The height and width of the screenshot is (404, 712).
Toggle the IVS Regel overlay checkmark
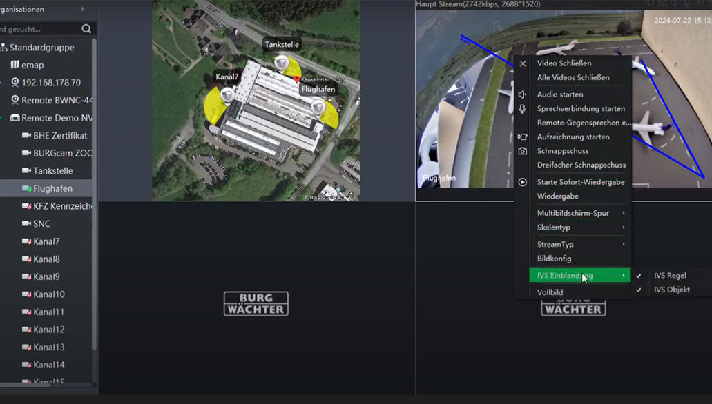(x=639, y=276)
